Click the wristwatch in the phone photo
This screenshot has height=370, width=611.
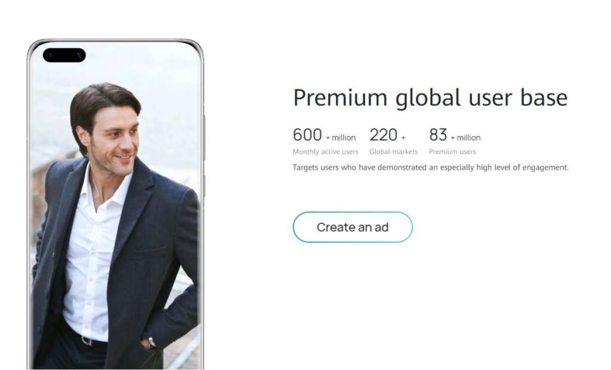point(152,342)
